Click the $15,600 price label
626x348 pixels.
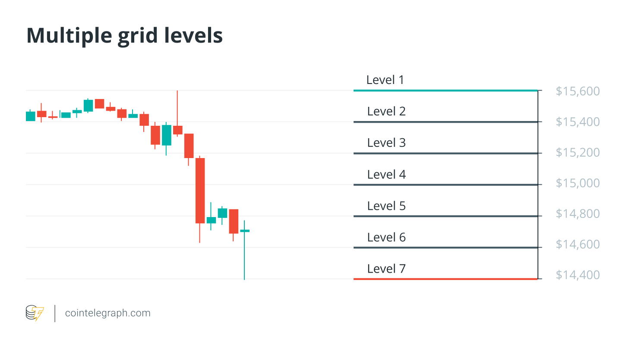click(578, 91)
